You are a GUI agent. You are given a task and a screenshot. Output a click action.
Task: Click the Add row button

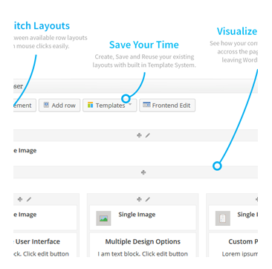(x=59, y=106)
